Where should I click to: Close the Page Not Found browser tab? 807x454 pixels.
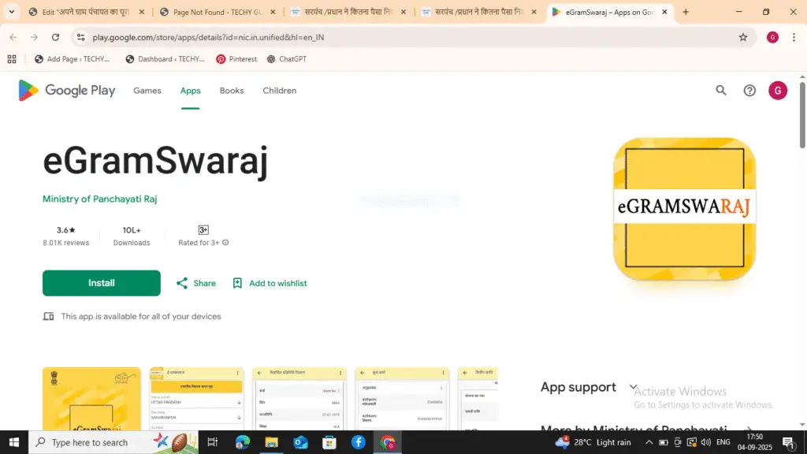pos(273,12)
